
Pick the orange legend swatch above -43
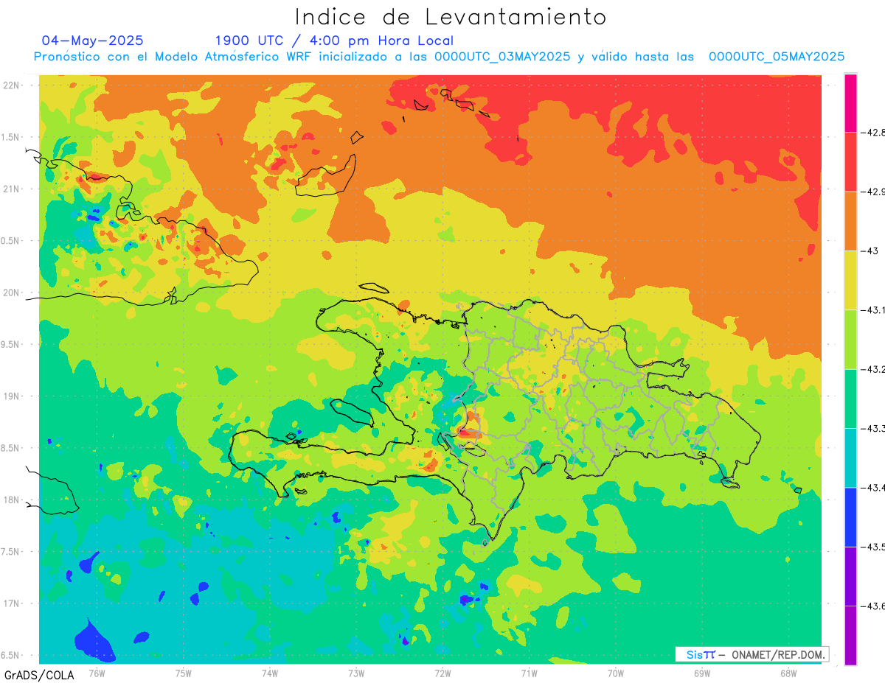click(851, 221)
